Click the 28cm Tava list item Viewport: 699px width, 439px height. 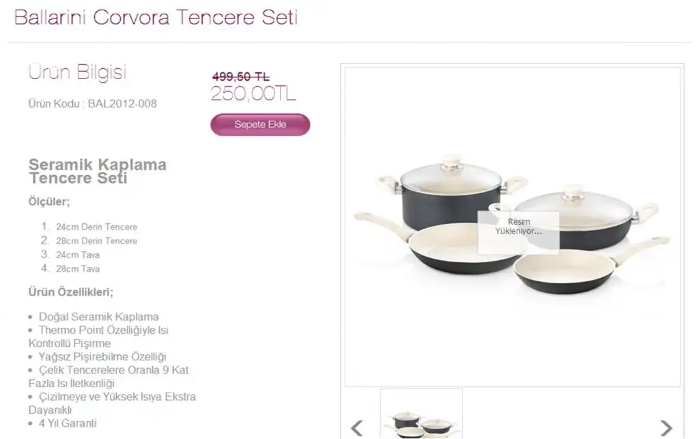tap(78, 269)
